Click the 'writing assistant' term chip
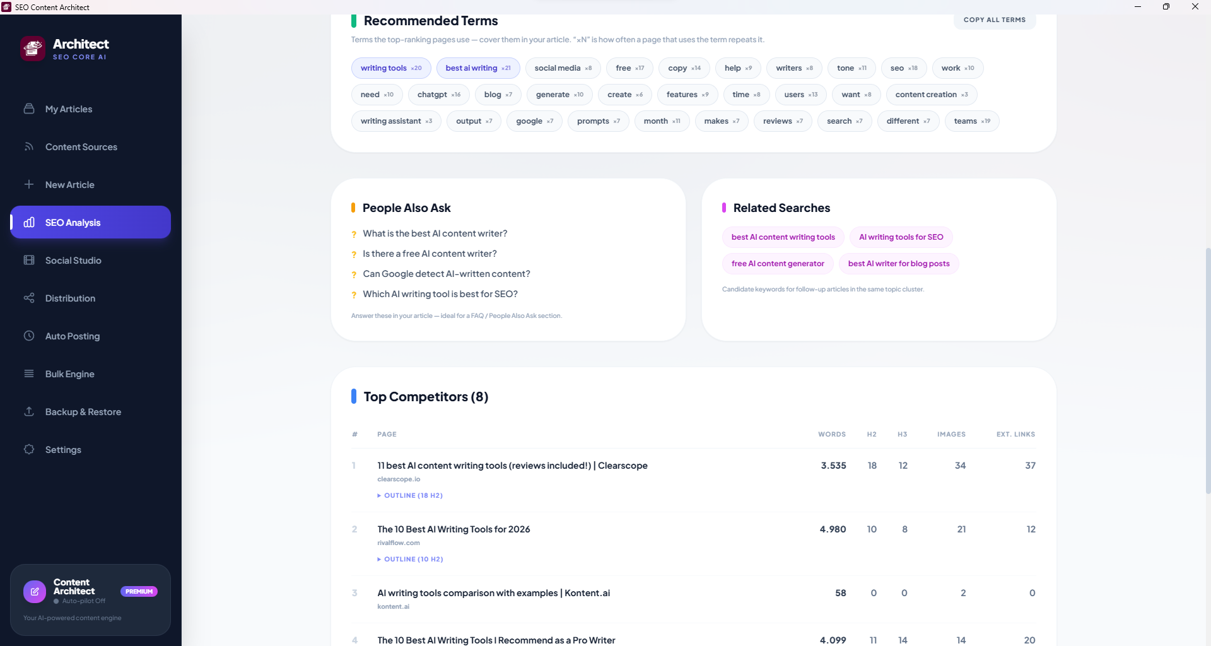This screenshot has height=646, width=1211. tap(396, 121)
